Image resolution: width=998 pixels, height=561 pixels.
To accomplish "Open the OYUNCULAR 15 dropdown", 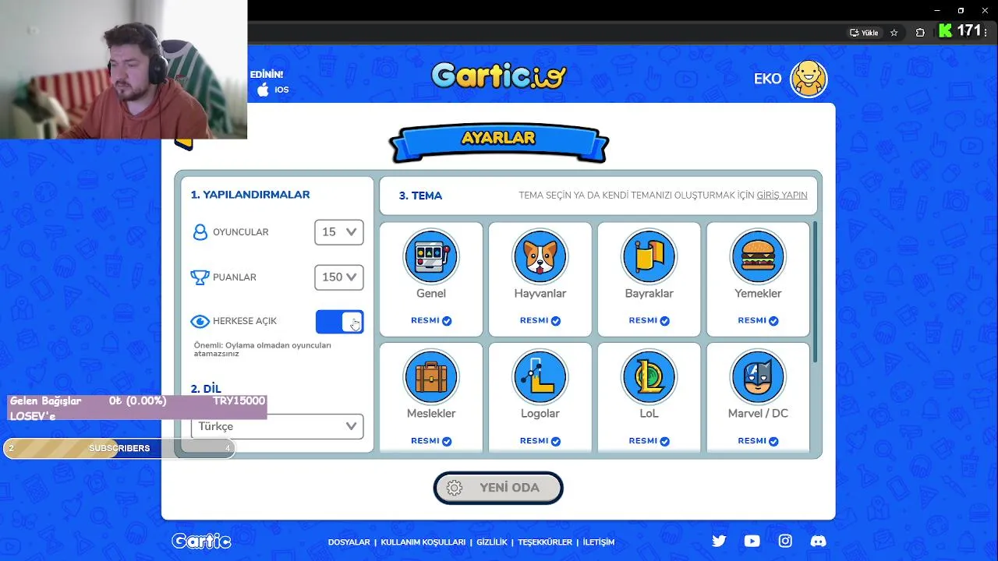I will click(x=339, y=232).
